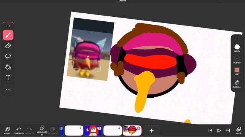Click the left toolbar drag handle dots

tap(8, 26)
